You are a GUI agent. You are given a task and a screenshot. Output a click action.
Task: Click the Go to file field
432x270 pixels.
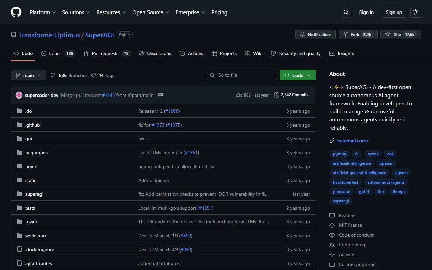(x=242, y=75)
